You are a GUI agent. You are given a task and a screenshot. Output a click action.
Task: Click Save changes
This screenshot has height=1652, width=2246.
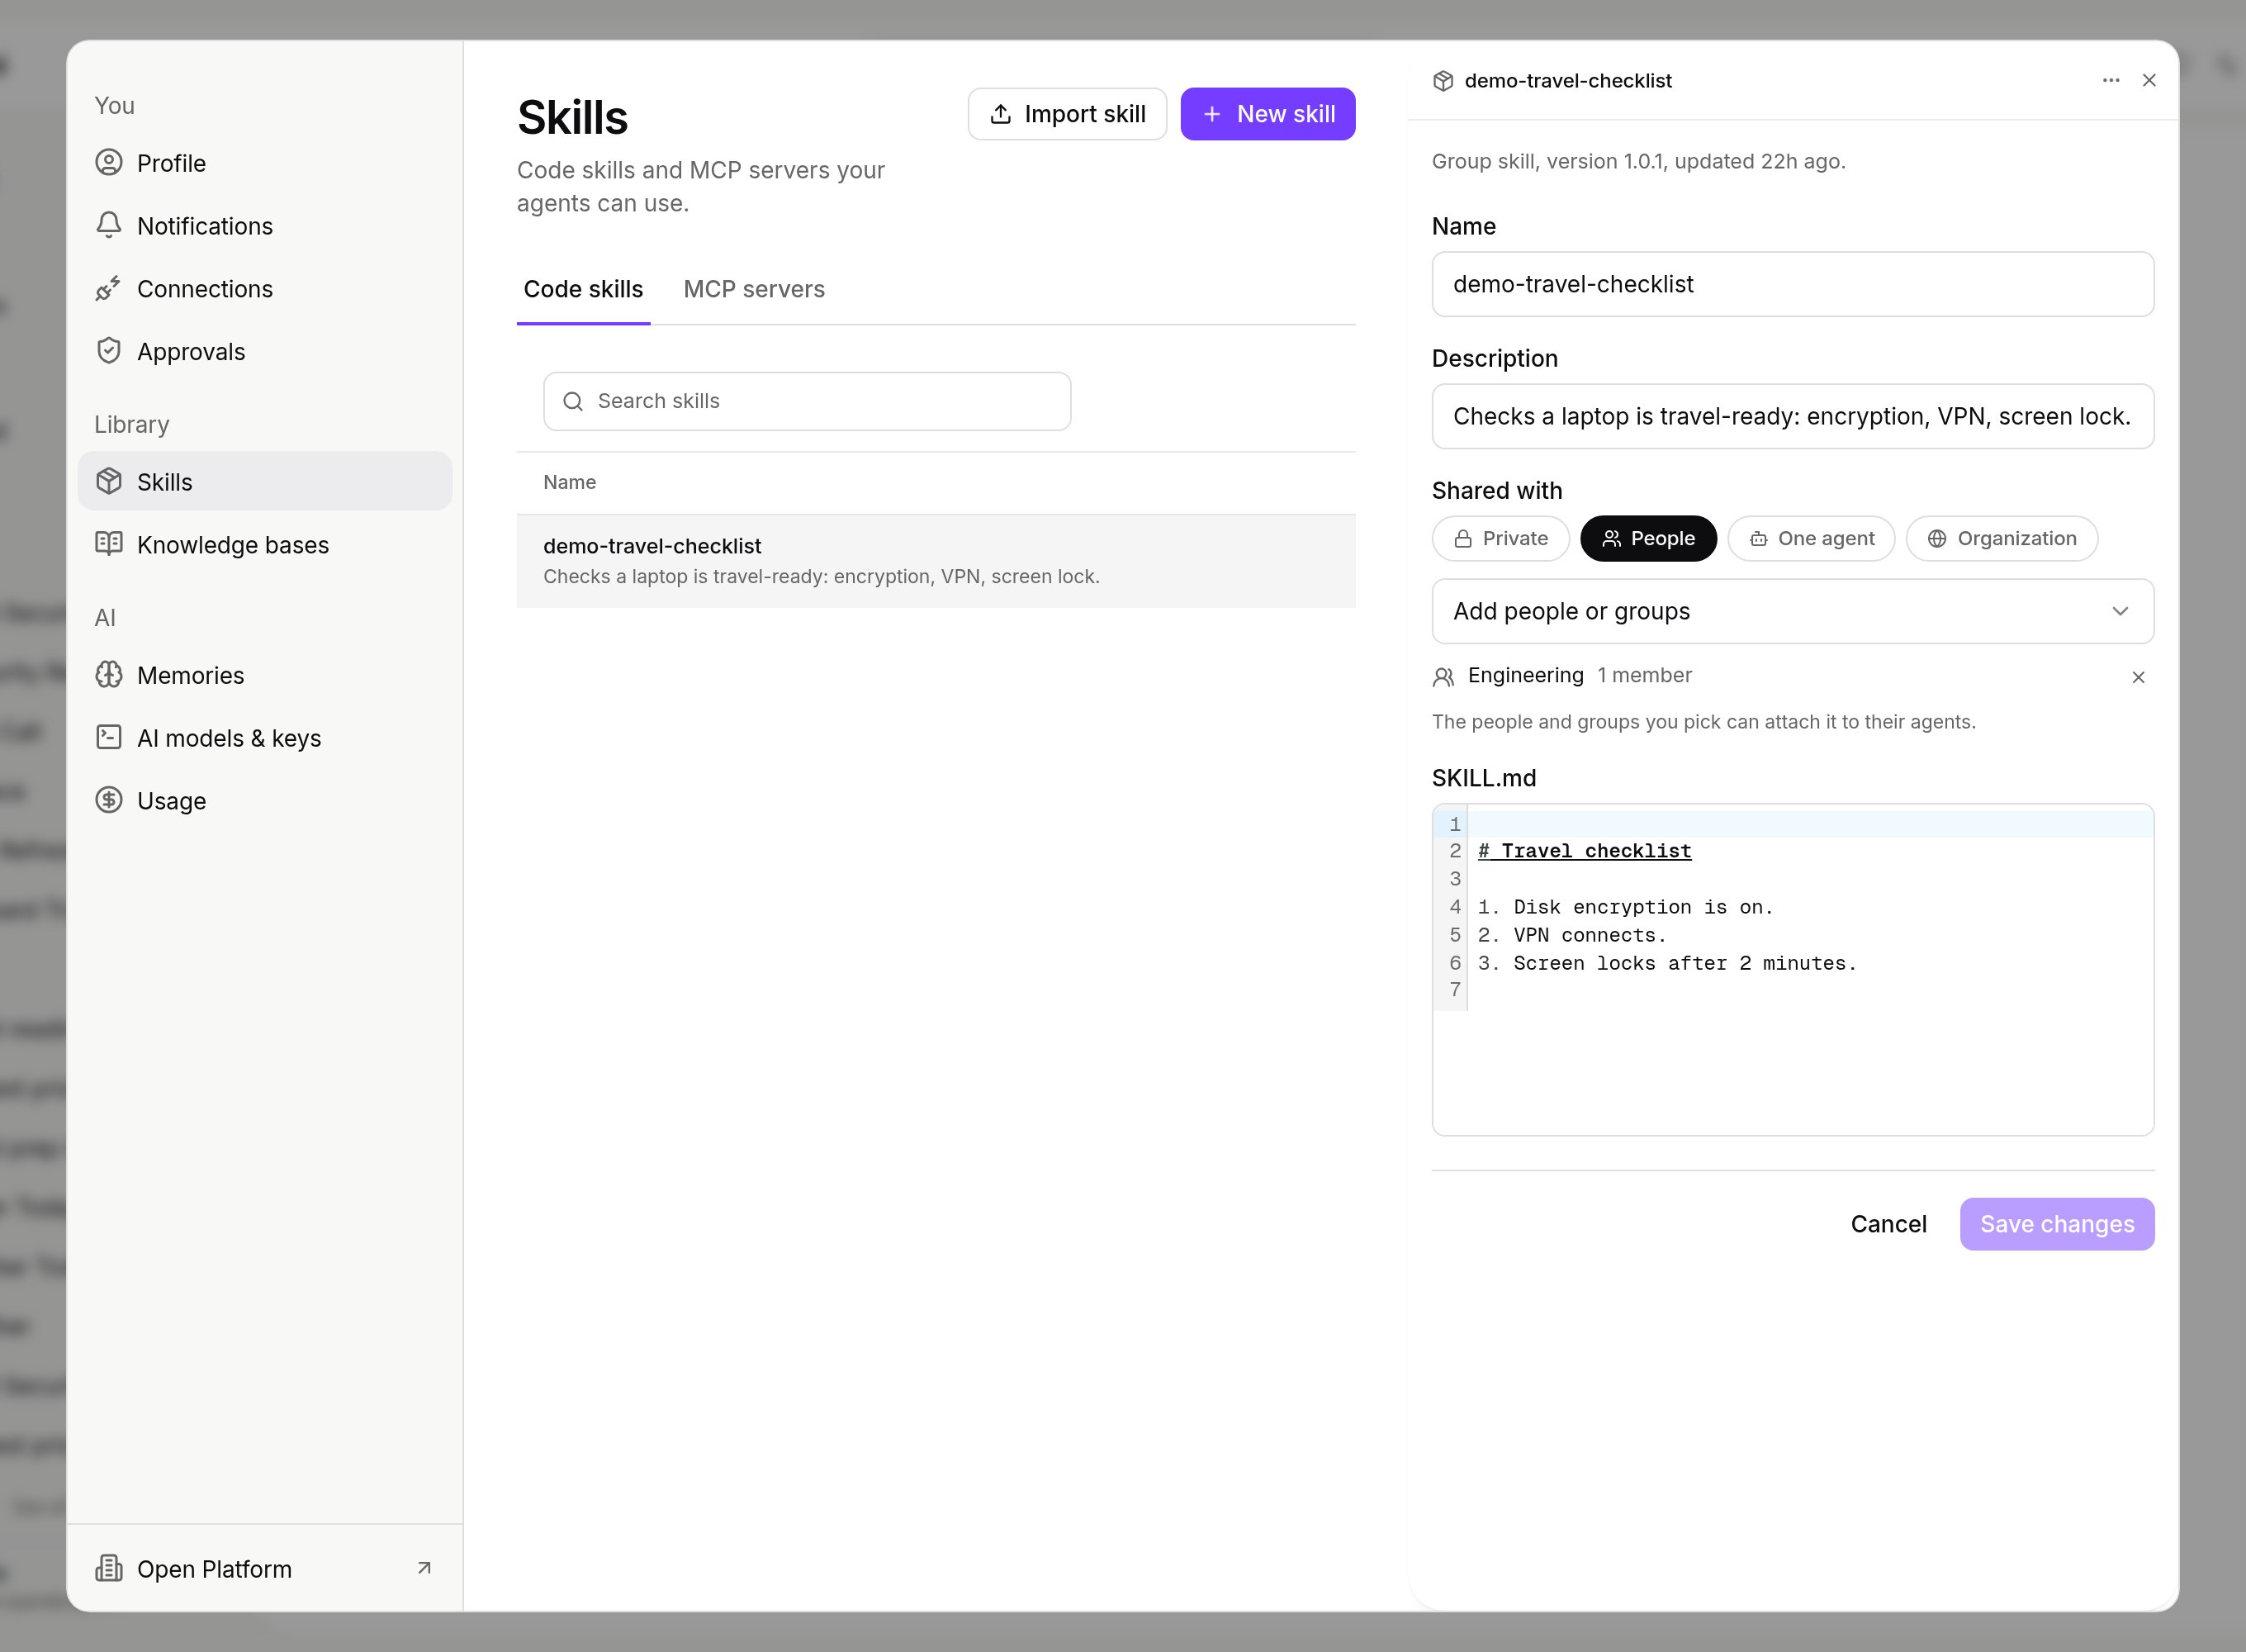(2057, 1224)
